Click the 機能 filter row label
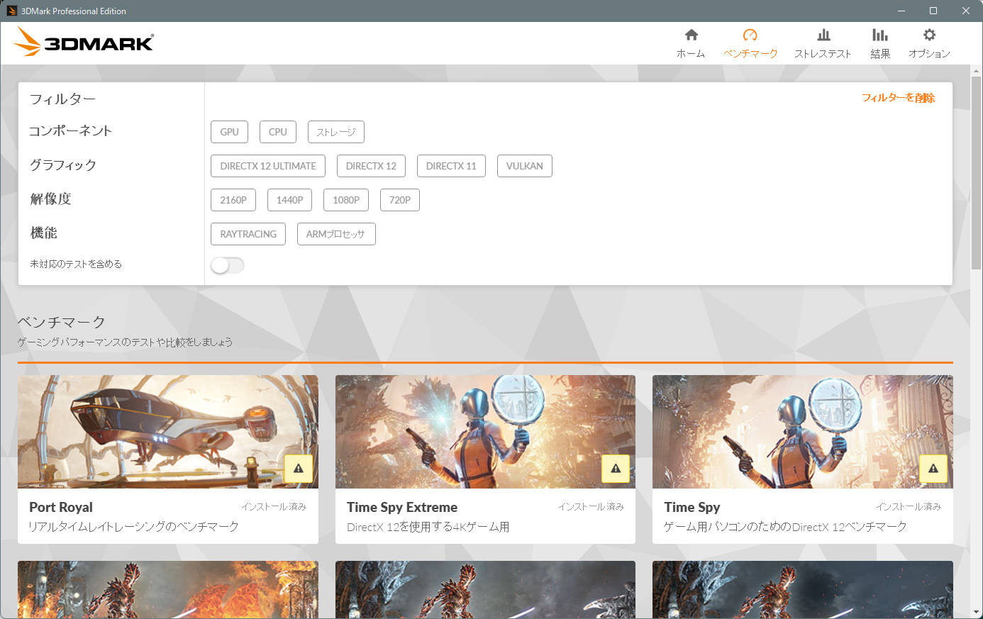Image resolution: width=983 pixels, height=619 pixels. click(x=43, y=233)
